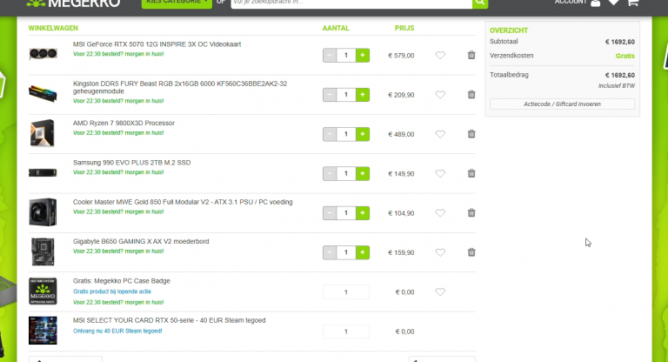Image resolution: width=668 pixels, height=362 pixels.
Task: Wishlist heart for Megekko PC Case Badge
Action: point(440,292)
